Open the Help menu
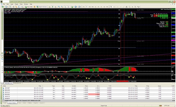176x107 pixels. click(31, 4)
